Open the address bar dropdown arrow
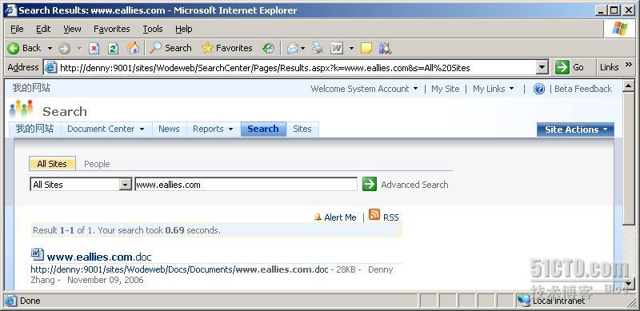Image resolution: width=640 pixels, height=311 pixels. tap(542, 67)
